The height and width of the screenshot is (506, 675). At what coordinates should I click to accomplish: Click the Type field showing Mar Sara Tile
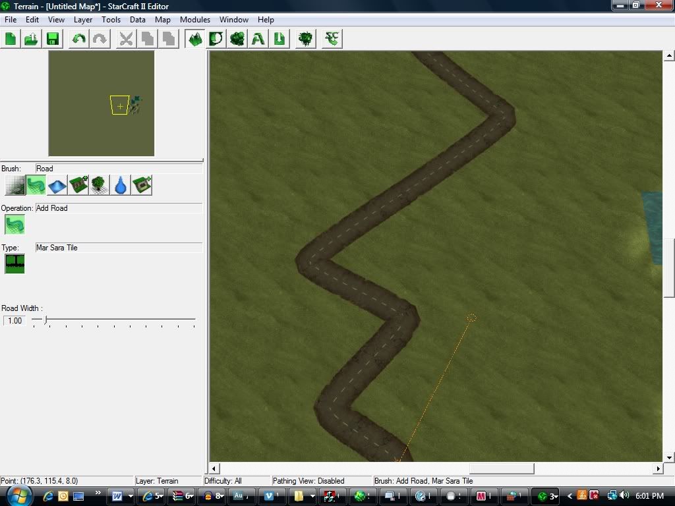click(119, 248)
